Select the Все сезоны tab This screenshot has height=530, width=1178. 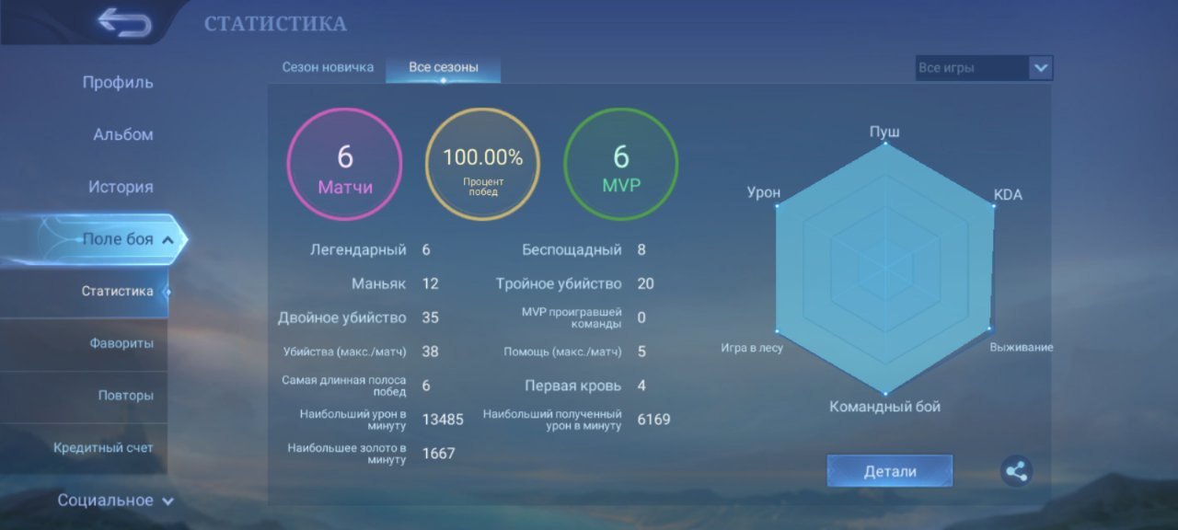[444, 67]
